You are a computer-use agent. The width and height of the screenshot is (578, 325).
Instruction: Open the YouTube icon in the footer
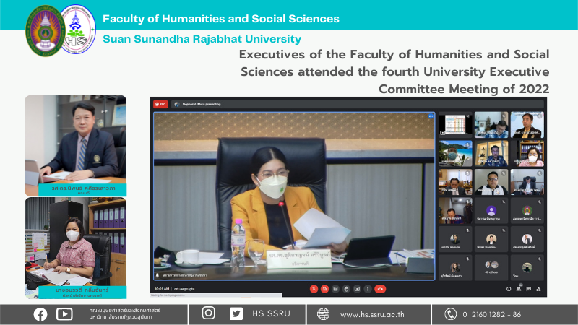pos(64,313)
